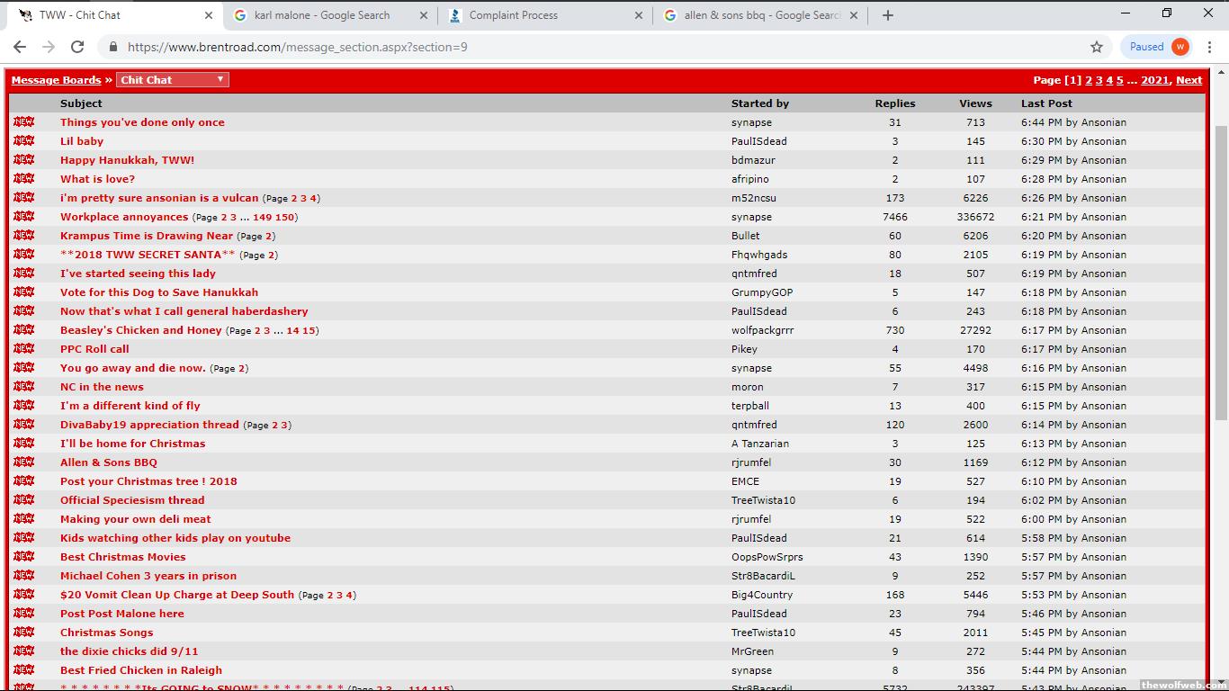Close the 'karl malone - Google Search' tab
Image resolution: width=1229 pixels, height=691 pixels.
point(424,15)
